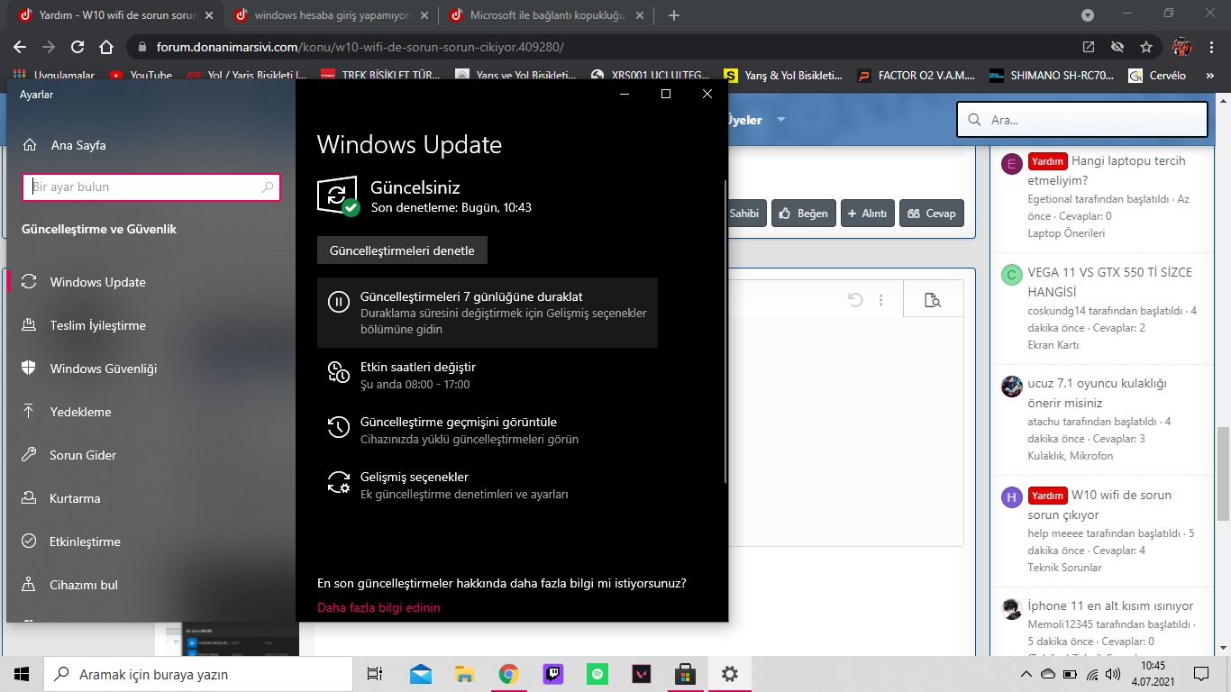
Task: Open the Windows Start menu
Action: point(22,673)
